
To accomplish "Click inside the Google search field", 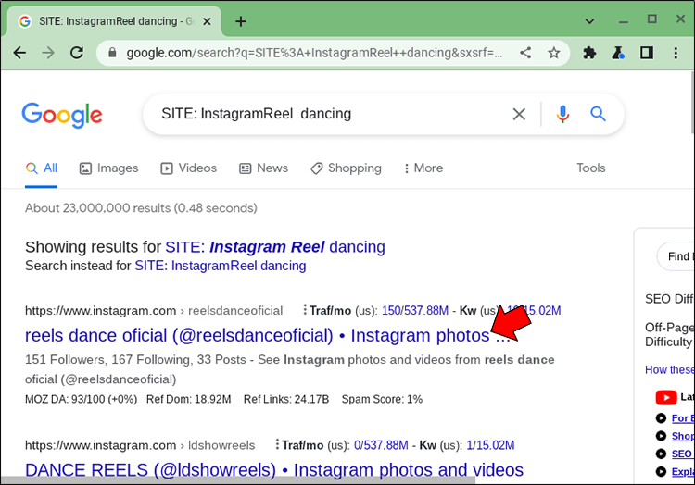I will [x=324, y=114].
